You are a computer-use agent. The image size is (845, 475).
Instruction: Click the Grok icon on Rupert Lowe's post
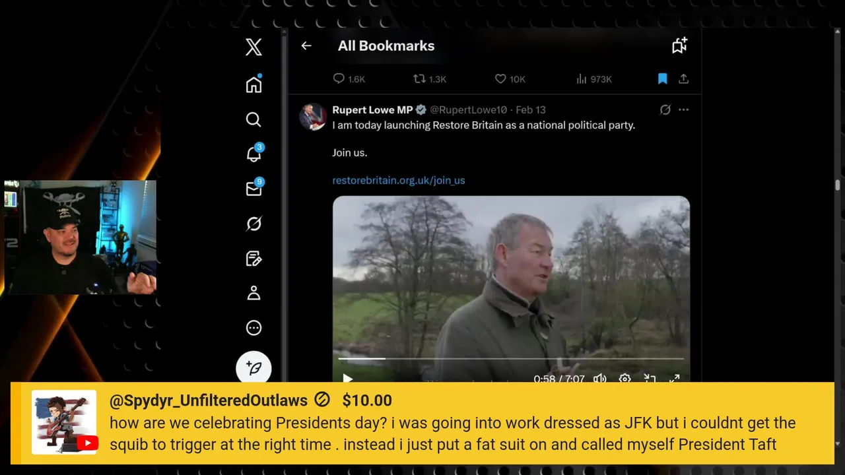[665, 110]
